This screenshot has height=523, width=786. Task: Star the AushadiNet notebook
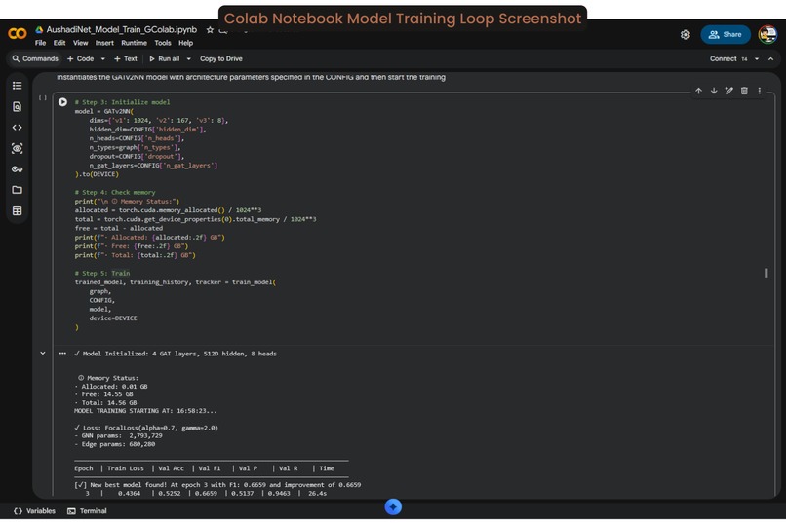coord(210,30)
